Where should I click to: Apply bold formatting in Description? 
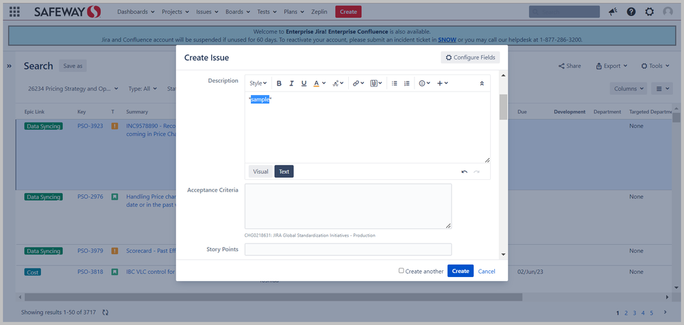click(279, 83)
